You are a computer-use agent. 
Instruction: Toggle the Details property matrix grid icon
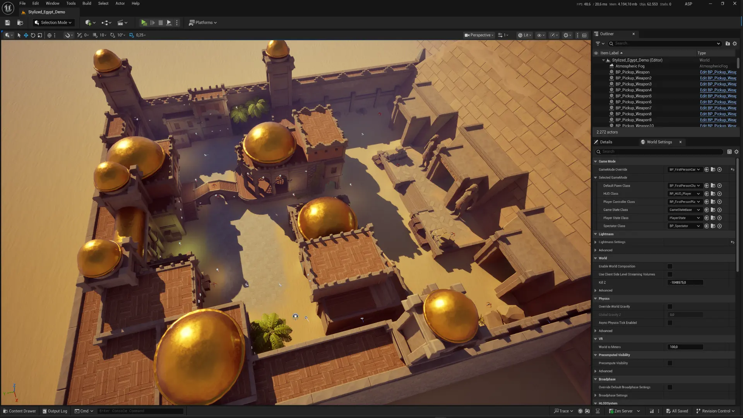tap(729, 152)
